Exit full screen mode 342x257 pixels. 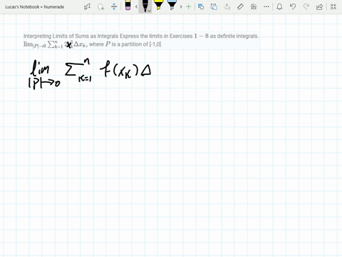click(333, 6)
